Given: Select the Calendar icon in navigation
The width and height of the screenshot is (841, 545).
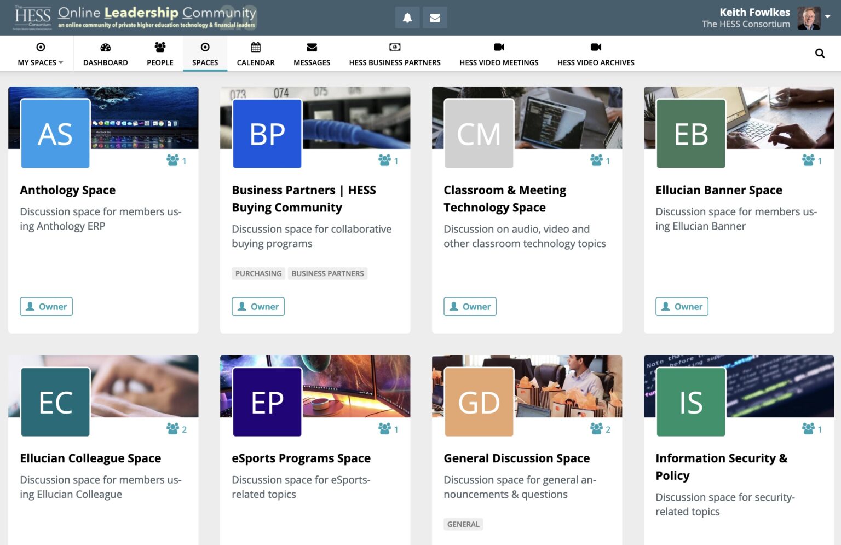Looking at the screenshot, I should (x=255, y=47).
